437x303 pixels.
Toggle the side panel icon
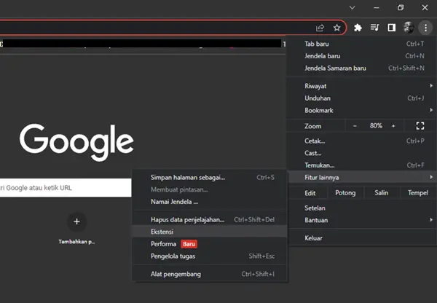pyautogui.click(x=392, y=28)
